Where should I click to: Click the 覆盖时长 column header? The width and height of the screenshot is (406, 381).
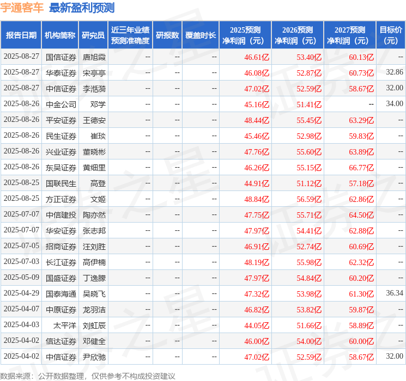point(201,35)
